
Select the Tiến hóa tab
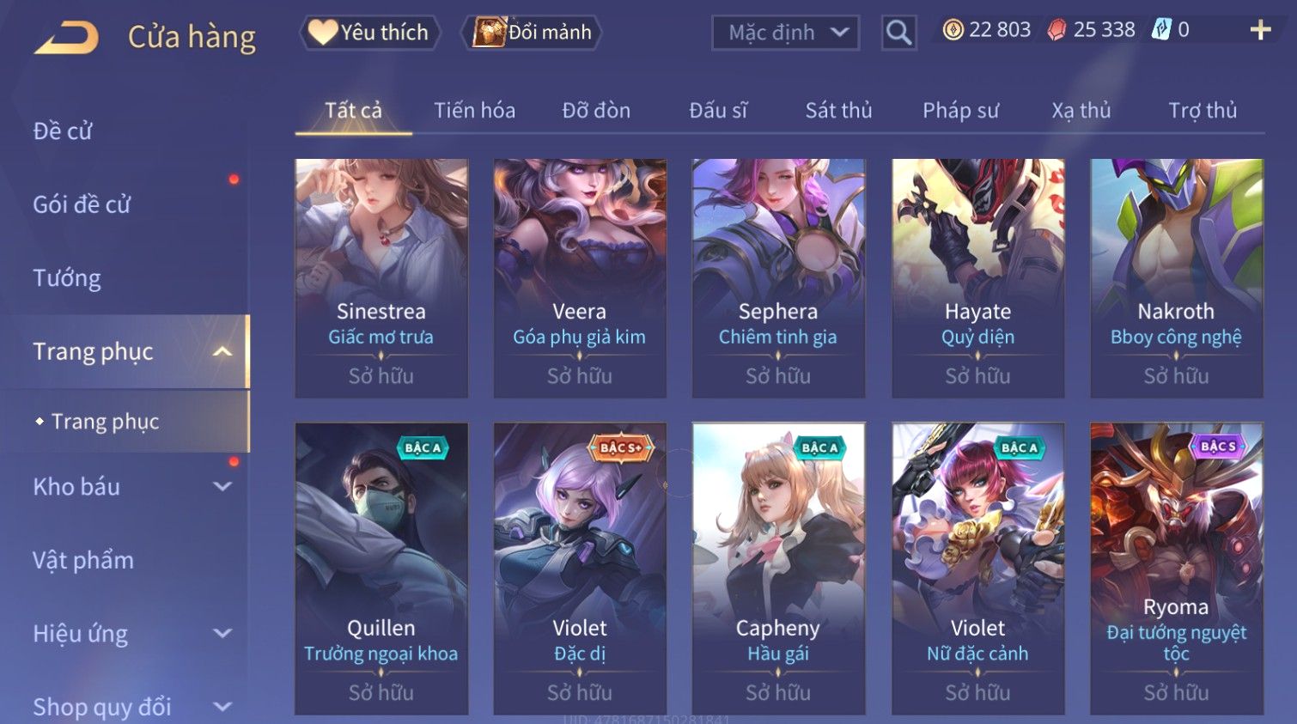(474, 111)
